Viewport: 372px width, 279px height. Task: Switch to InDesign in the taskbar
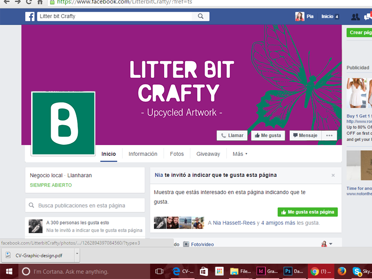[267, 272]
